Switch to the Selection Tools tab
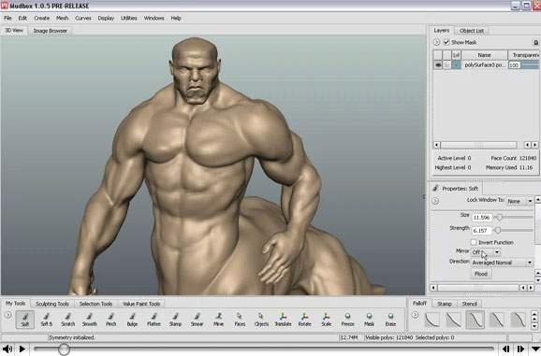The width and height of the screenshot is (541, 356). [95, 304]
